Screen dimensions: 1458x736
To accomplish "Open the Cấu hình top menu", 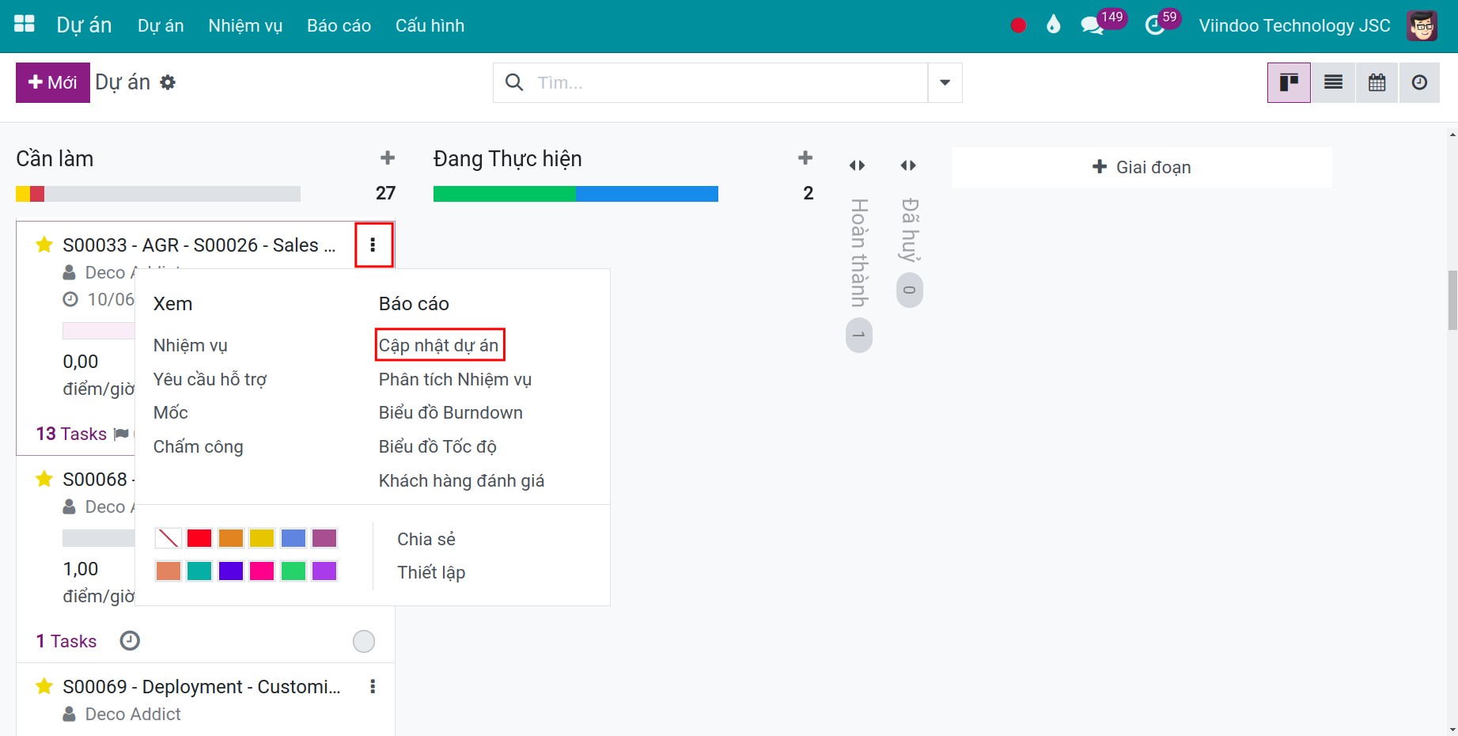I will pyautogui.click(x=430, y=25).
